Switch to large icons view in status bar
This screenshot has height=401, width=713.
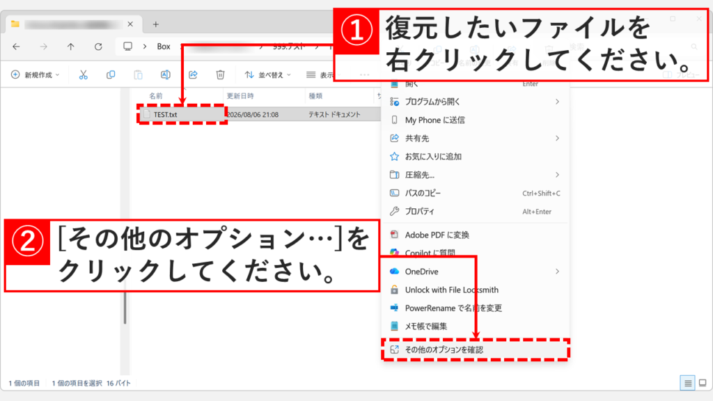[703, 383]
